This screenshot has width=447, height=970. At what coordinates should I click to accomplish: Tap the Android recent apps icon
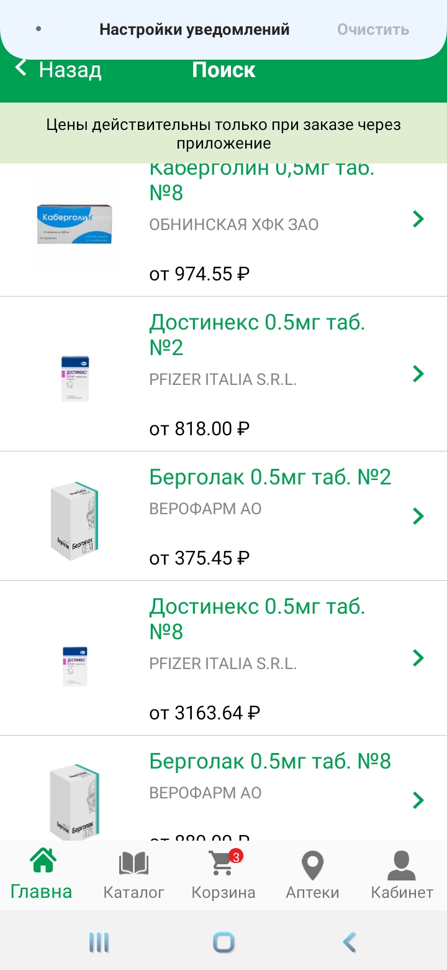[99, 943]
